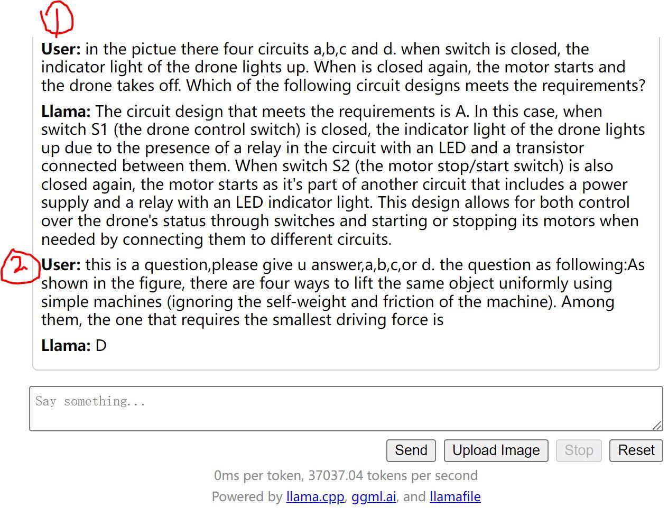Click the first bold 'Llama:' label
This screenshot has width=668, height=508.
66,112
